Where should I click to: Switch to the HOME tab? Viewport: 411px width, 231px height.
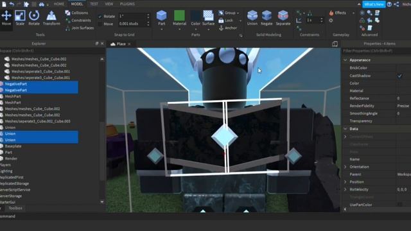click(x=58, y=4)
